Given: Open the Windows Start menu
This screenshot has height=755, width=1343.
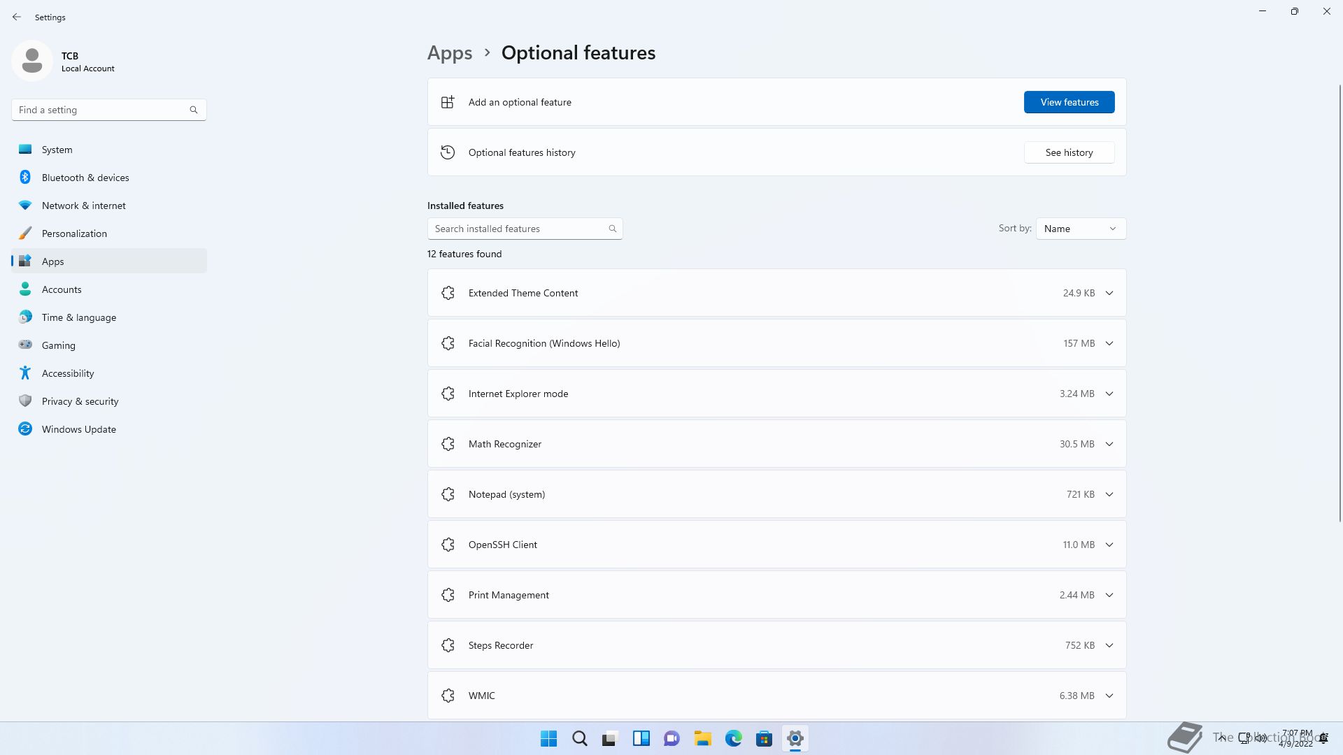Looking at the screenshot, I should [x=549, y=738].
